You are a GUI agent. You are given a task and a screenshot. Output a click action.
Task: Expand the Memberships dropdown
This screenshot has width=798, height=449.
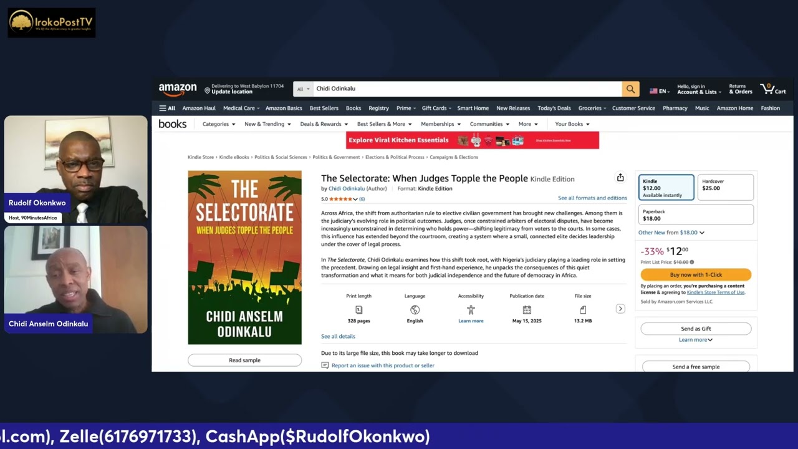pyautogui.click(x=441, y=124)
